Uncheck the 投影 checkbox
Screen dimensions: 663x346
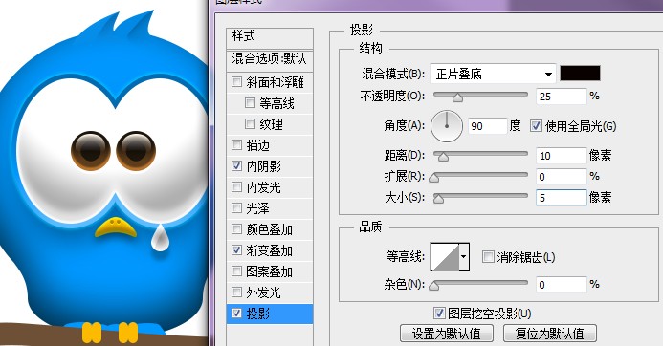pos(237,314)
